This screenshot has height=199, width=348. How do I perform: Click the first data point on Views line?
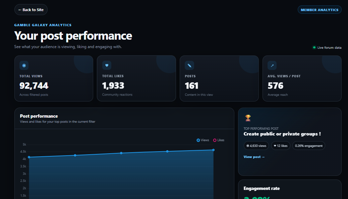coord(29,157)
